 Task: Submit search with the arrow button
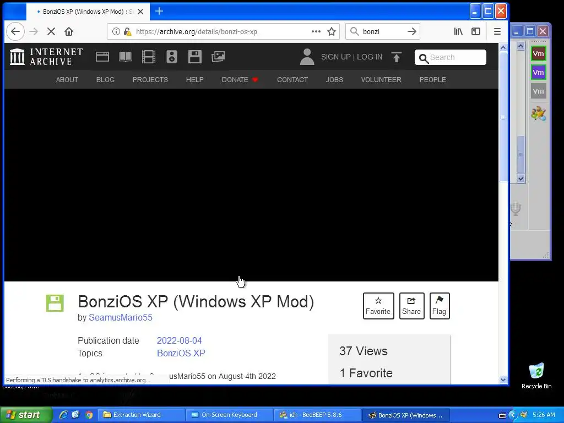411,31
